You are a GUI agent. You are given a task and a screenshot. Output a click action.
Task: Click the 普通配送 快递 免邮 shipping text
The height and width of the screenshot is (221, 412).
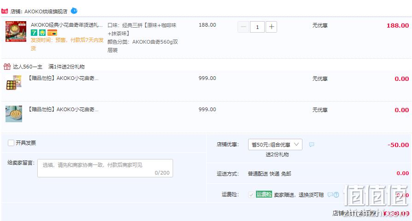[x=269, y=174]
